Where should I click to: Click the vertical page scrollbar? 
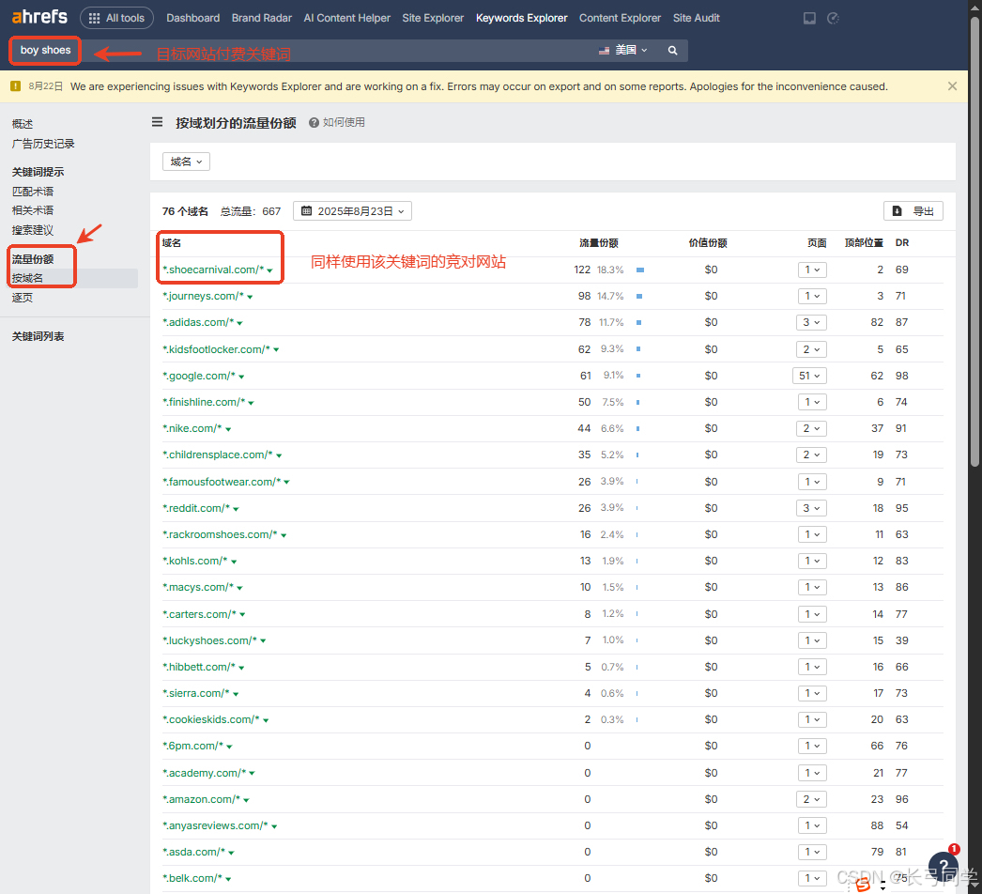974,241
